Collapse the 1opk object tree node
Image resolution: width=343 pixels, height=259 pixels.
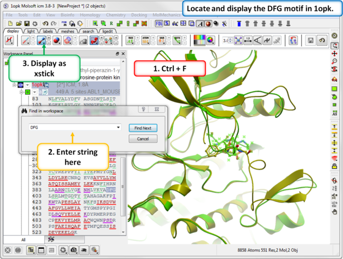[15, 85]
